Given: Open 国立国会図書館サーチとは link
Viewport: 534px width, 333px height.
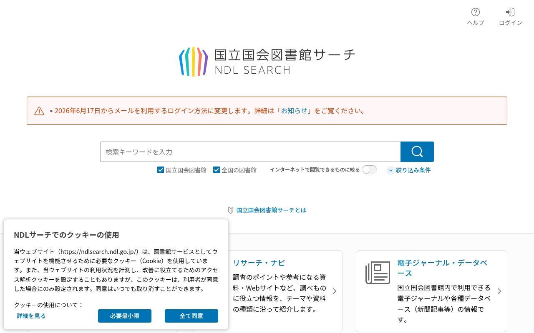Looking at the screenshot, I should 271,210.
